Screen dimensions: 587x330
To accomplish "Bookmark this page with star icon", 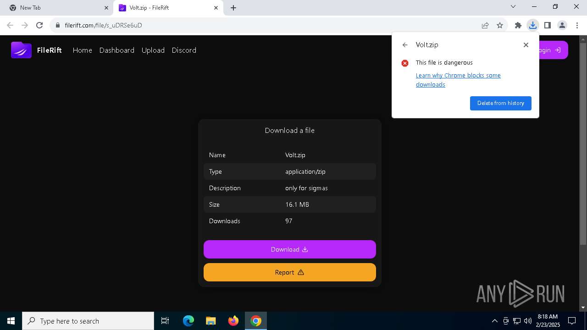I will [500, 25].
